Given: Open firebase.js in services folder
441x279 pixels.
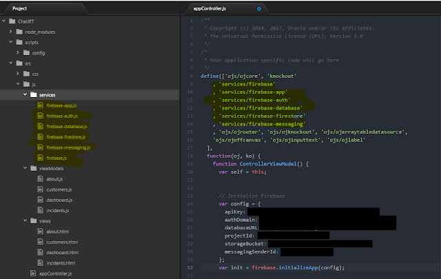Looking at the screenshot, I should pyautogui.click(x=57, y=158).
